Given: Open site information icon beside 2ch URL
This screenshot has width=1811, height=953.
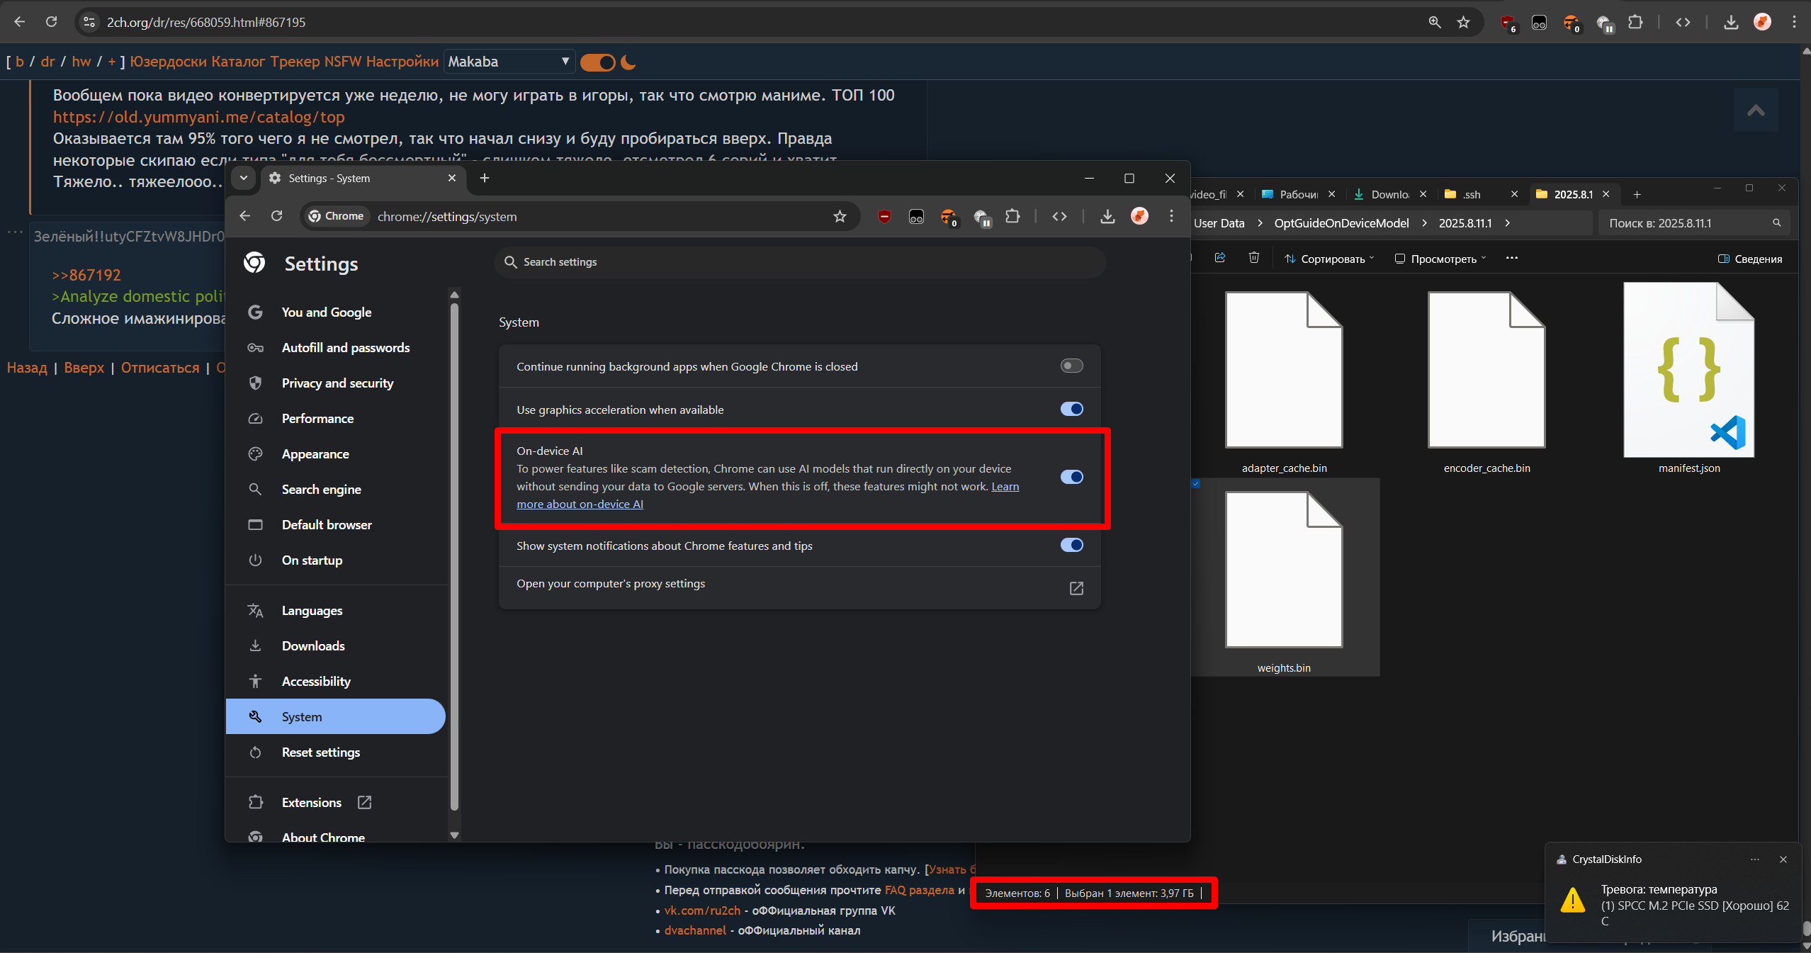Looking at the screenshot, I should point(89,22).
